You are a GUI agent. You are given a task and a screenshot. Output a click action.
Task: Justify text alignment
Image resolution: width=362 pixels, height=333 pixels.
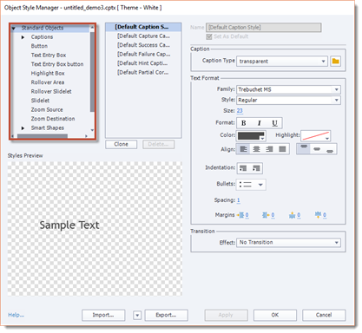[282, 149]
